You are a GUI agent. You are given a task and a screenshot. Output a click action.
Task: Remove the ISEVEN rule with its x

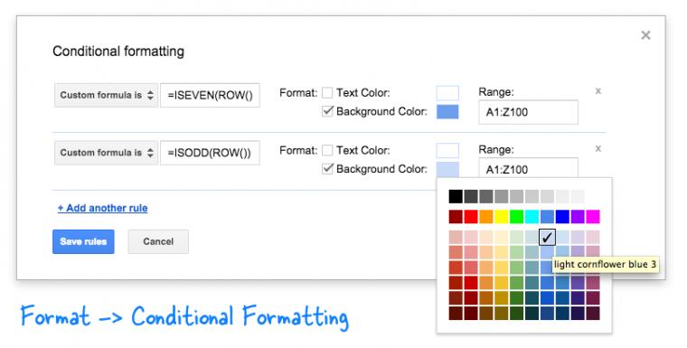click(x=598, y=91)
